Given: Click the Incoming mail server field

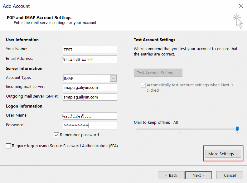Looking at the screenshot, I should point(90,88).
